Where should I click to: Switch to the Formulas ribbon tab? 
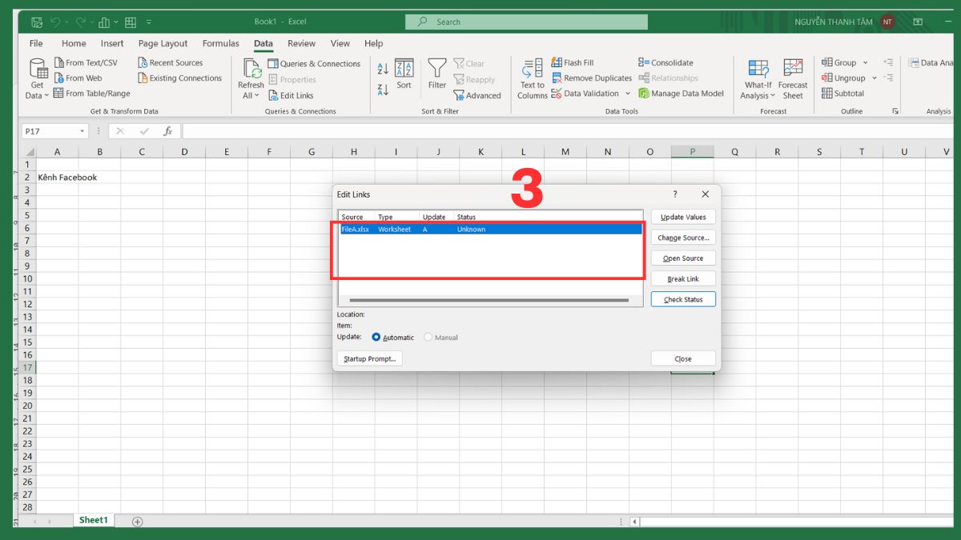click(220, 43)
